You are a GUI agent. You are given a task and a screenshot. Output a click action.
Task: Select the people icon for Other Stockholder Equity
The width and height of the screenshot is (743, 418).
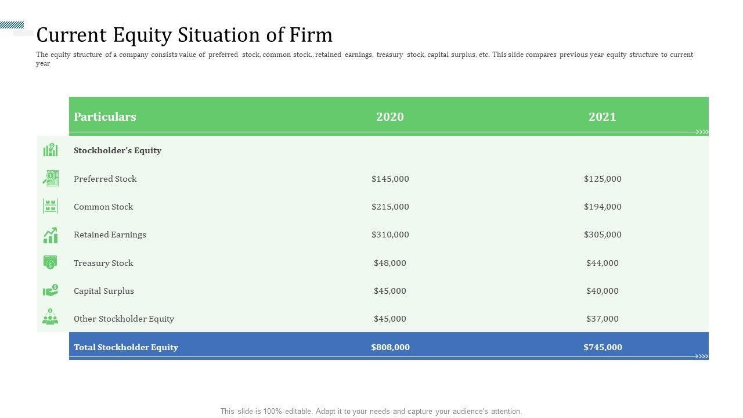click(x=51, y=318)
